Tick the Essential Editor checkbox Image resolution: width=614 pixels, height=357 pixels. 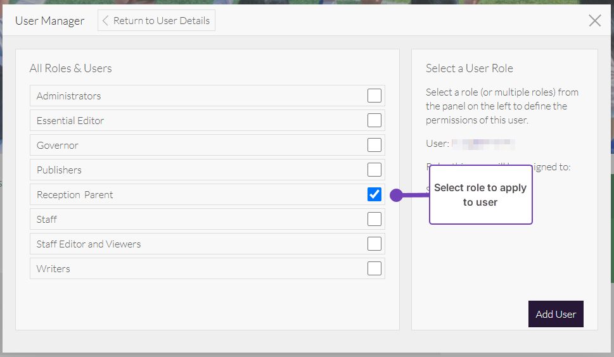click(x=374, y=120)
